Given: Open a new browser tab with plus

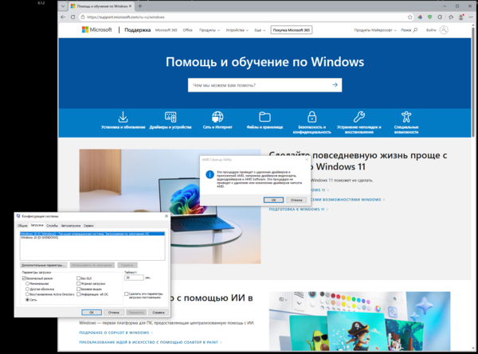Looking at the screenshot, I should coord(140,6).
